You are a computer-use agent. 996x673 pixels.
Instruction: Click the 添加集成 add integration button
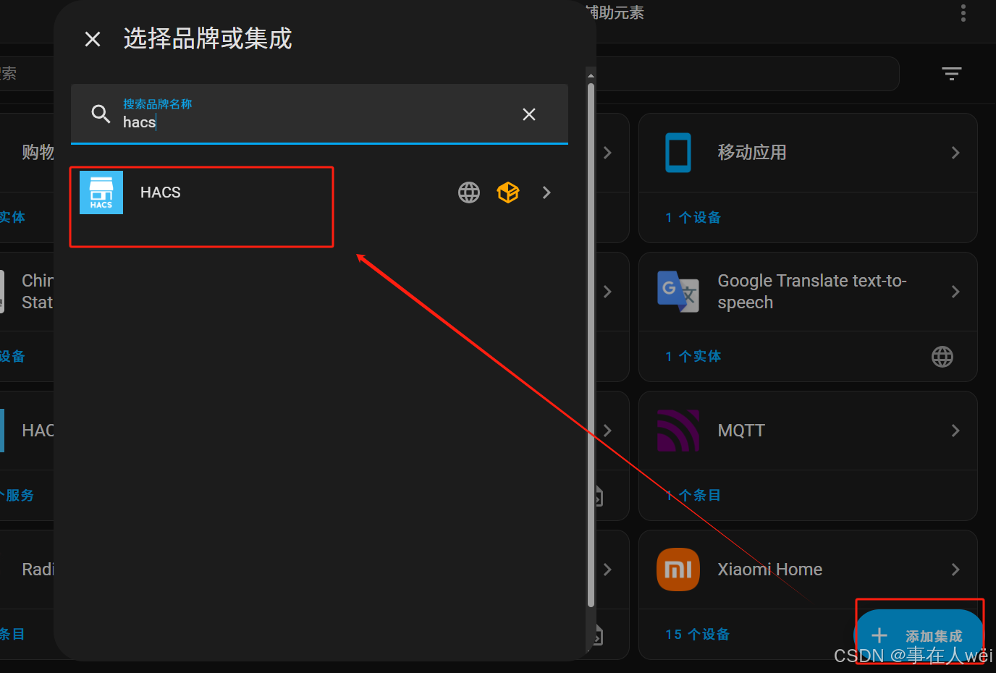(919, 635)
